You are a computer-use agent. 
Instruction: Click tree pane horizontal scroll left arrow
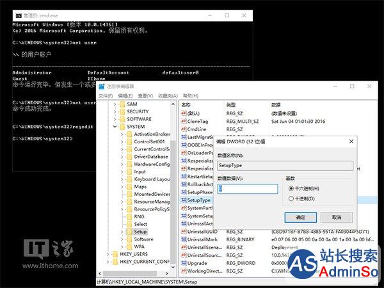pos(100,273)
